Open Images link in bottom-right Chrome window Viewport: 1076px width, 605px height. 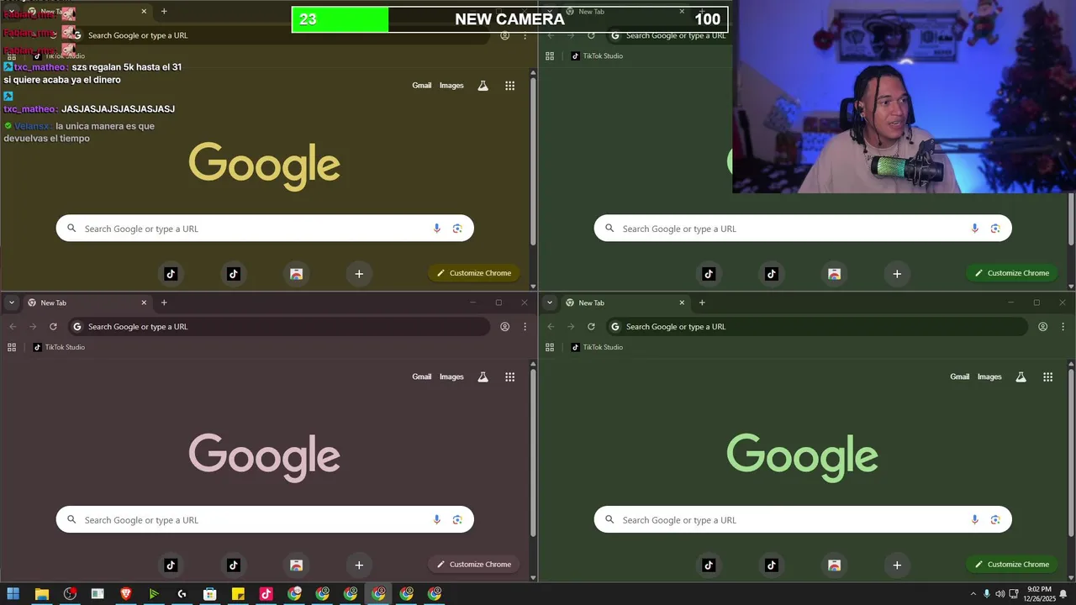click(989, 377)
